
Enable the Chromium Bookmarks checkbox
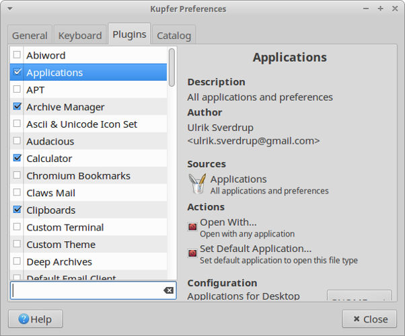(x=17, y=175)
